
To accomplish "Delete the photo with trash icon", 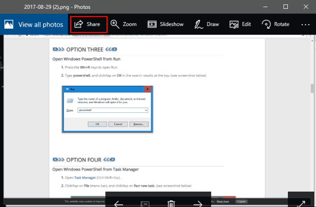I will 171,204.
